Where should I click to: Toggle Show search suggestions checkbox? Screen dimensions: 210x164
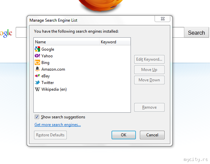37,117
